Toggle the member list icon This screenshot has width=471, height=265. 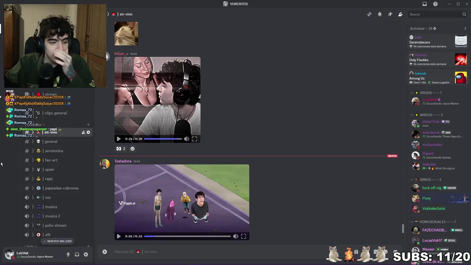(400, 14)
